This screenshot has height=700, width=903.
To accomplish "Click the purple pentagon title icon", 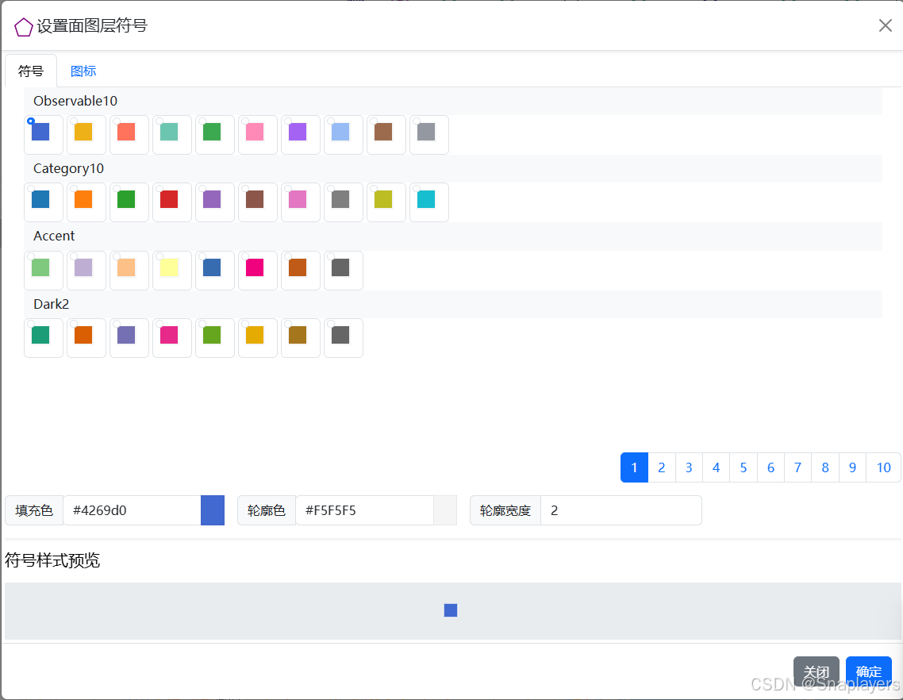I will pos(23,26).
